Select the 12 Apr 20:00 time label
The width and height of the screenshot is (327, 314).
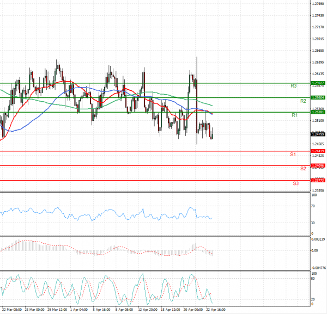(x=148, y=310)
